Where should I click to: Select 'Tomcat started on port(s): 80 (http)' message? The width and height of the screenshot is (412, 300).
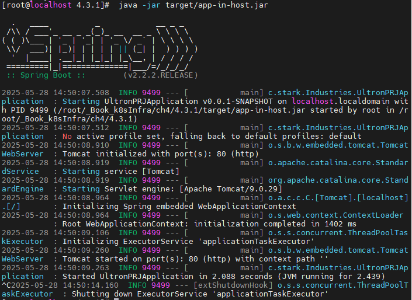pyautogui.click(x=147, y=259)
